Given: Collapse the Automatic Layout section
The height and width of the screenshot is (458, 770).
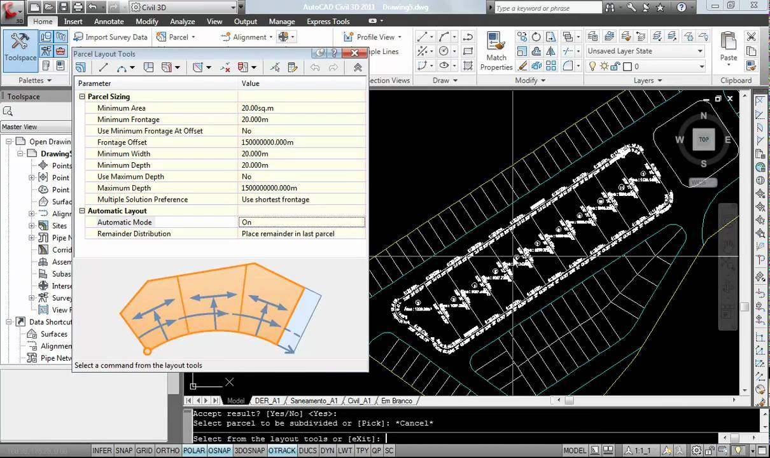Looking at the screenshot, I should coord(82,211).
